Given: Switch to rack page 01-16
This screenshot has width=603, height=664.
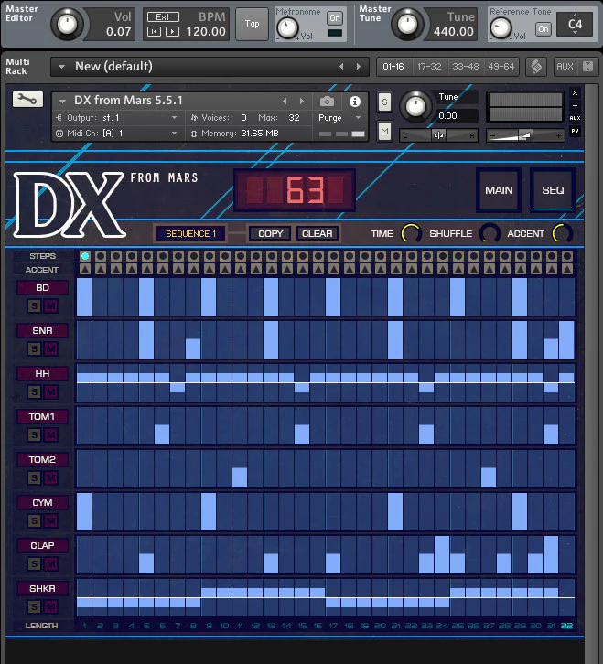Looking at the screenshot, I should 393,67.
